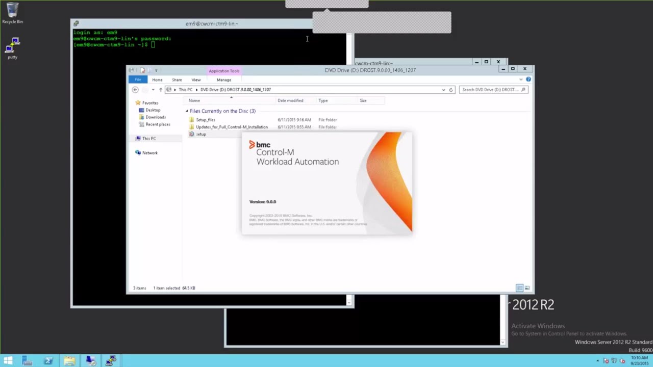Show hidden system tray icons

(597, 361)
